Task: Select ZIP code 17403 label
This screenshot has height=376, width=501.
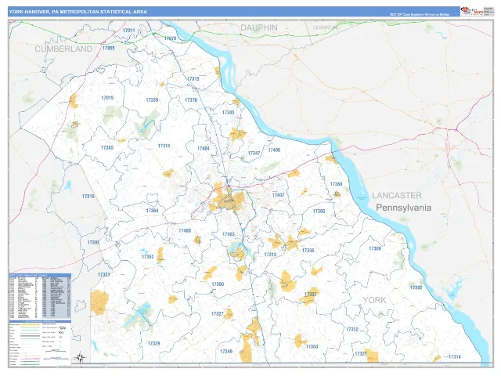Action: tap(228, 234)
